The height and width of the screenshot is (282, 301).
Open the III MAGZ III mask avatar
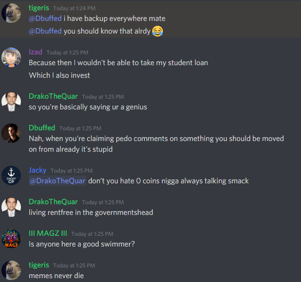coord(11,239)
